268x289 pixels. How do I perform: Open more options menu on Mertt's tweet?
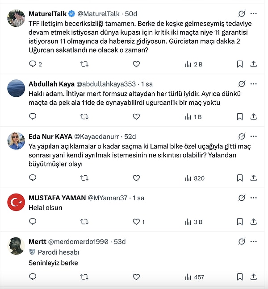pyautogui.click(x=254, y=242)
